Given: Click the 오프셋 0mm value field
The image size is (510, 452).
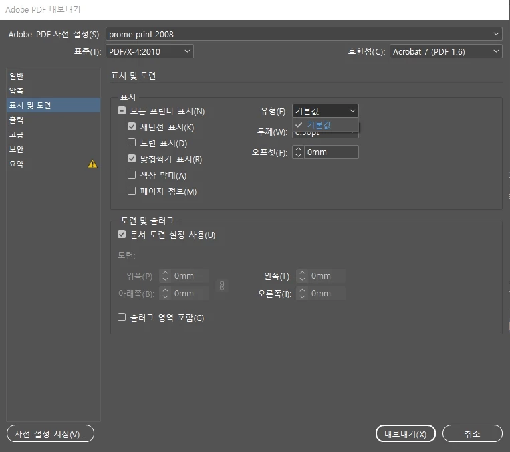Looking at the screenshot, I should click(331, 152).
